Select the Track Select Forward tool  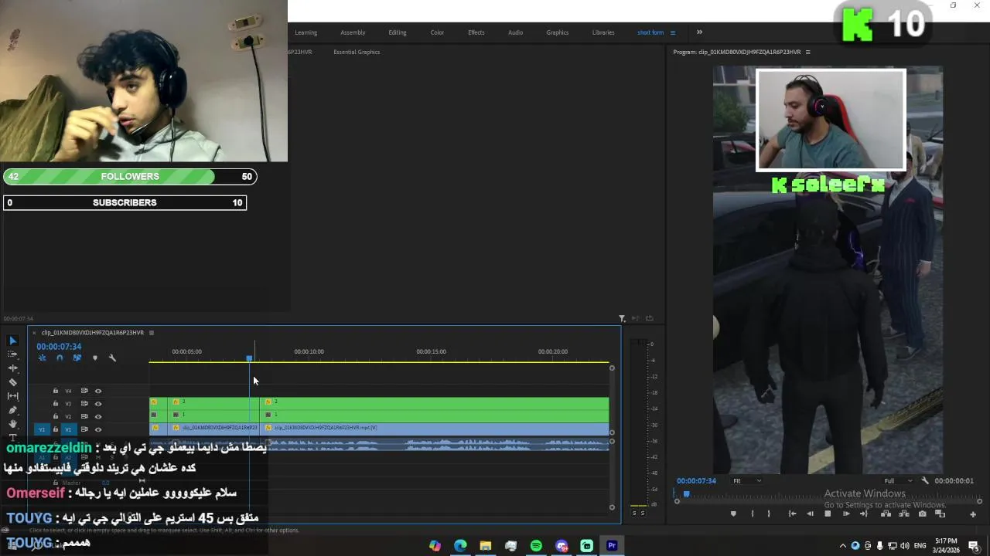pos(12,354)
